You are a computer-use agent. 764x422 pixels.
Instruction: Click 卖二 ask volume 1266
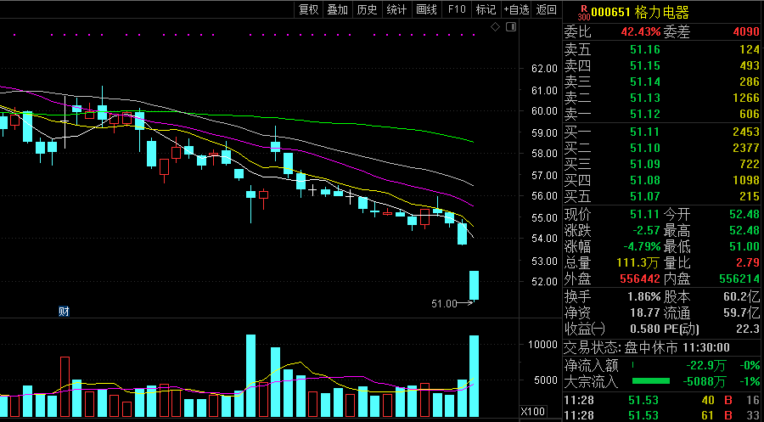click(746, 98)
